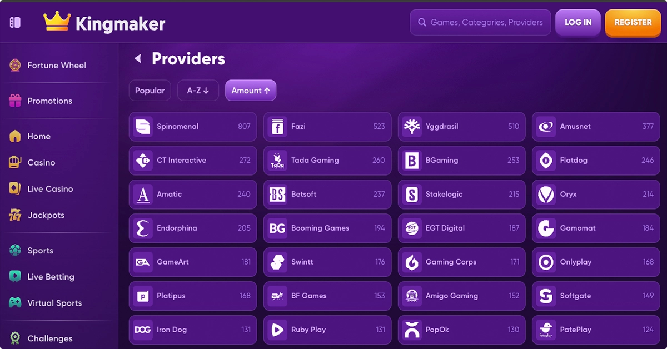Sort providers A-Z
Viewport: 667px width, 349px height.
click(x=198, y=91)
